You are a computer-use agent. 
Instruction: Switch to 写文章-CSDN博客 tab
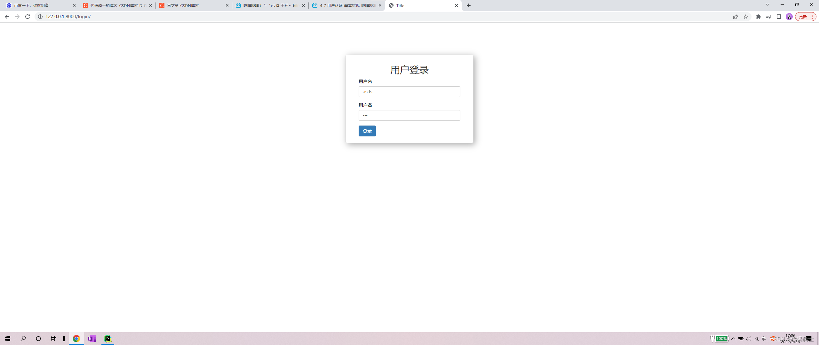pos(194,5)
